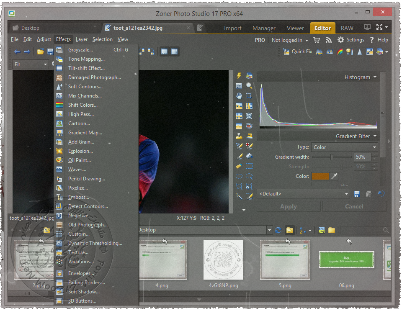Select the Eraser tool
This screenshot has width=402, height=311.
pyautogui.click(x=239, y=166)
